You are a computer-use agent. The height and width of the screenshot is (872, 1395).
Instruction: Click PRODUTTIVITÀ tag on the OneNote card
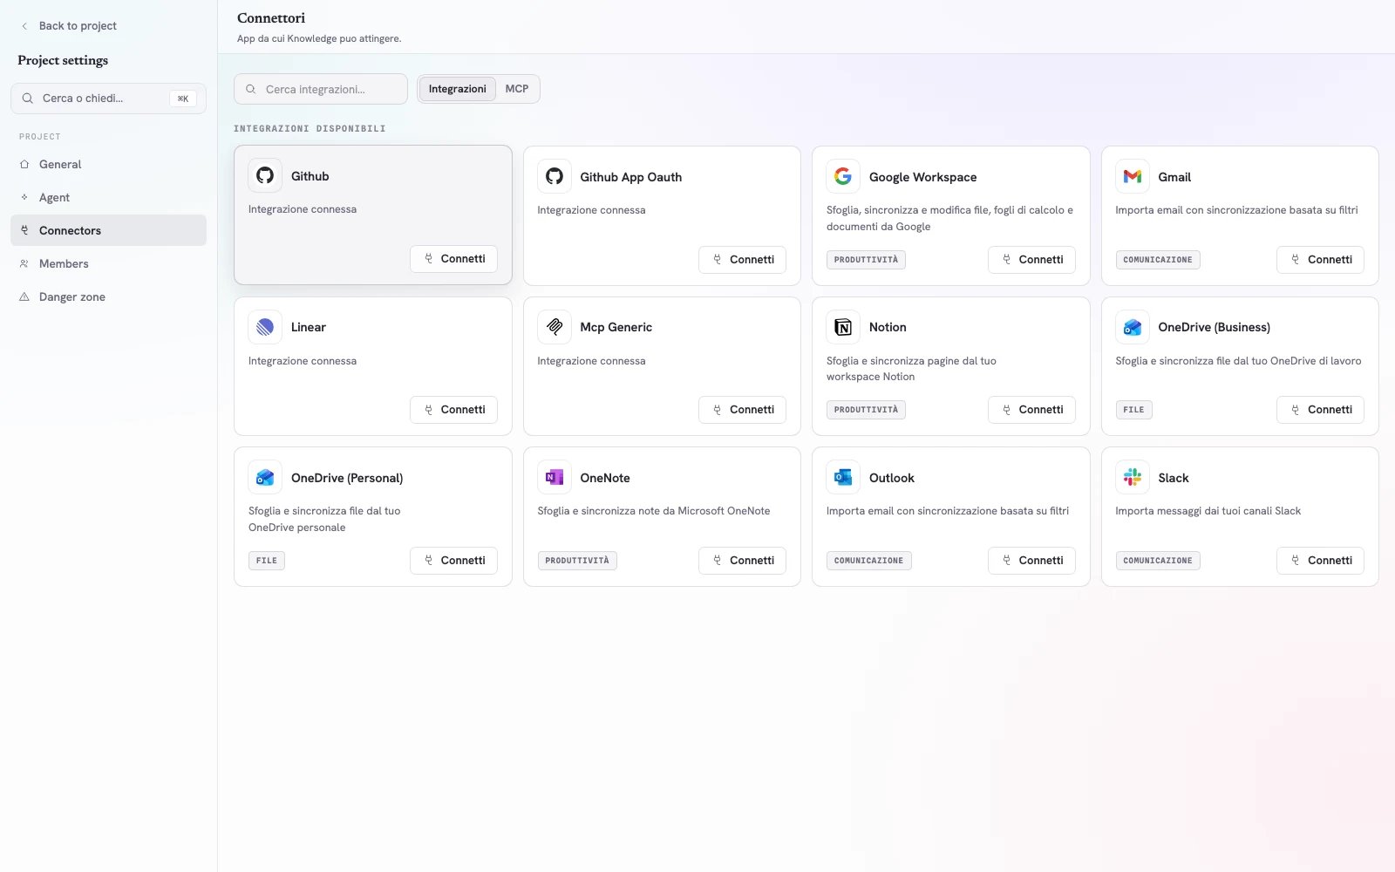577,561
